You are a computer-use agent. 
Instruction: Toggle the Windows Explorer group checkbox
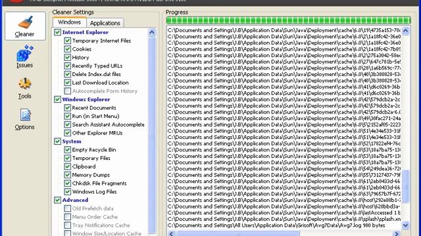tap(57, 99)
